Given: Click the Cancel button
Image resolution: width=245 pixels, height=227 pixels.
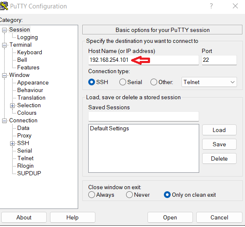Looking at the screenshot, I should coord(219,217).
